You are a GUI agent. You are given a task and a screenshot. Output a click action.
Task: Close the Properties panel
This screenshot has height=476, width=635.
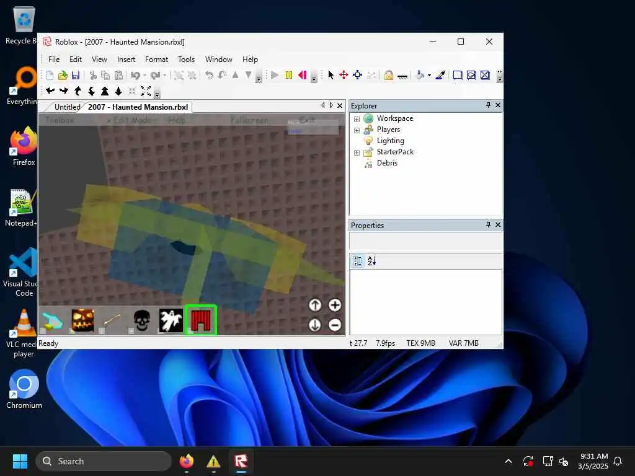pos(498,224)
